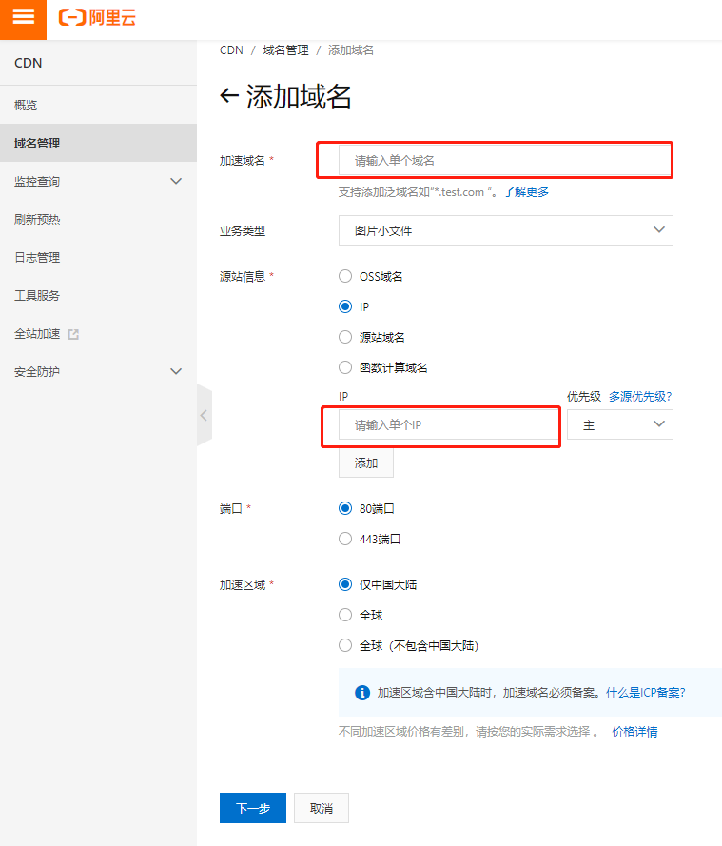Image resolution: width=722 pixels, height=846 pixels.
Task: Open the 优先级 priority dropdown
Action: click(x=619, y=424)
